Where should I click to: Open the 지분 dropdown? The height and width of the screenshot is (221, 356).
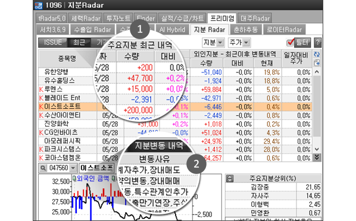pyautogui.click(x=213, y=42)
